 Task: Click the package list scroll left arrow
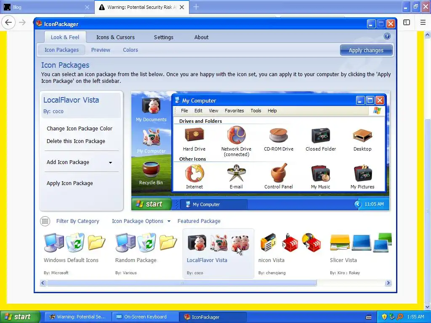click(x=43, y=283)
